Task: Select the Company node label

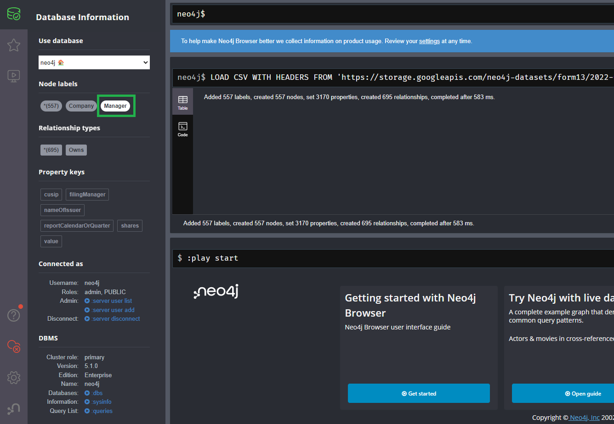Action: tap(81, 106)
